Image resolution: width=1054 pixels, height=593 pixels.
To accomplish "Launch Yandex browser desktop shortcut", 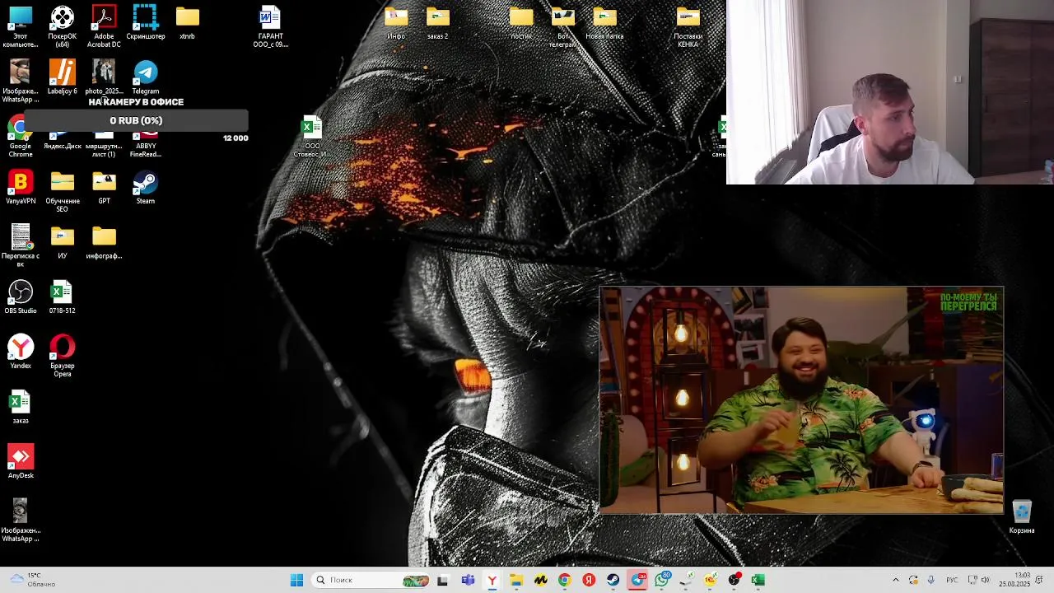I will click(21, 352).
